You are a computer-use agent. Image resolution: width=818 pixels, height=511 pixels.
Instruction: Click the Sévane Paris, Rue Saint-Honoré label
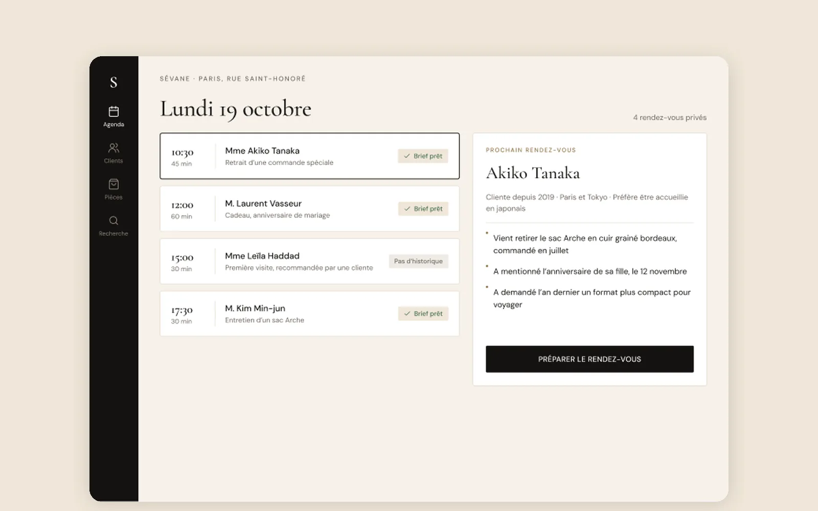(x=233, y=79)
